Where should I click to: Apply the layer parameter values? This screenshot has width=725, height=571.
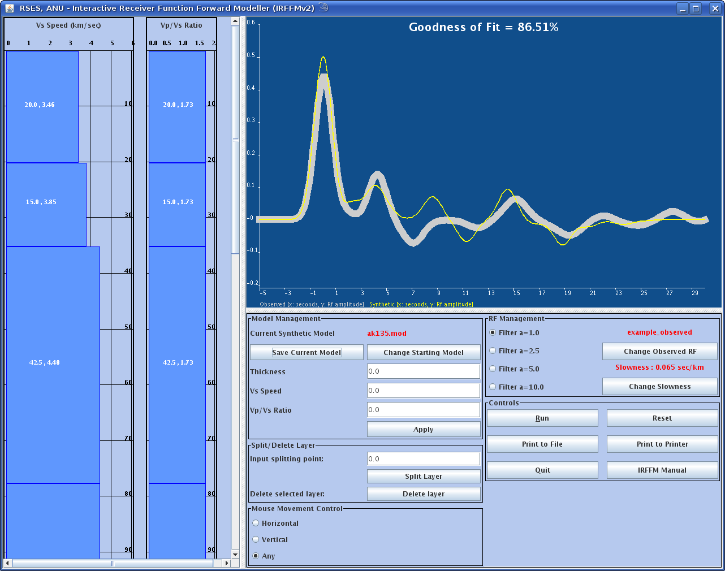pos(424,430)
